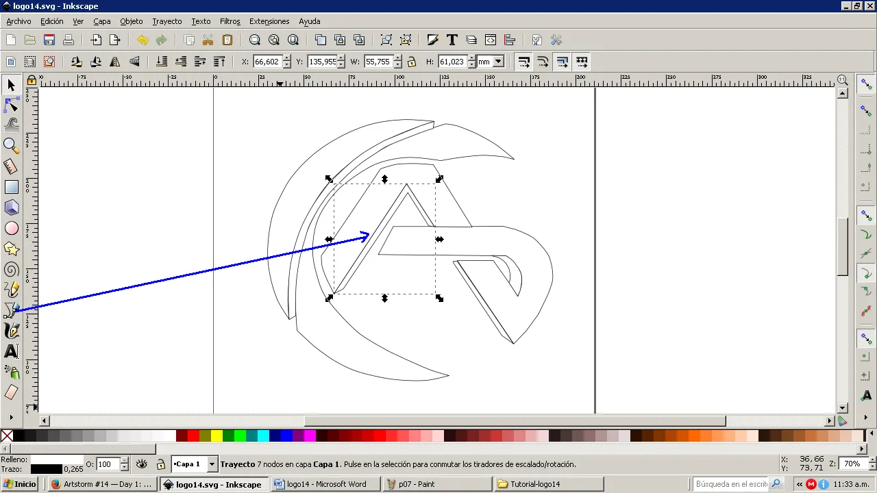Pick the rectangle drawing tool
877x493 pixels.
pyautogui.click(x=12, y=187)
